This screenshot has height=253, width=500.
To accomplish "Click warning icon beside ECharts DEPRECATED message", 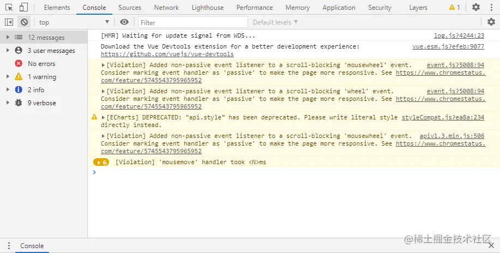I will tap(94, 117).
